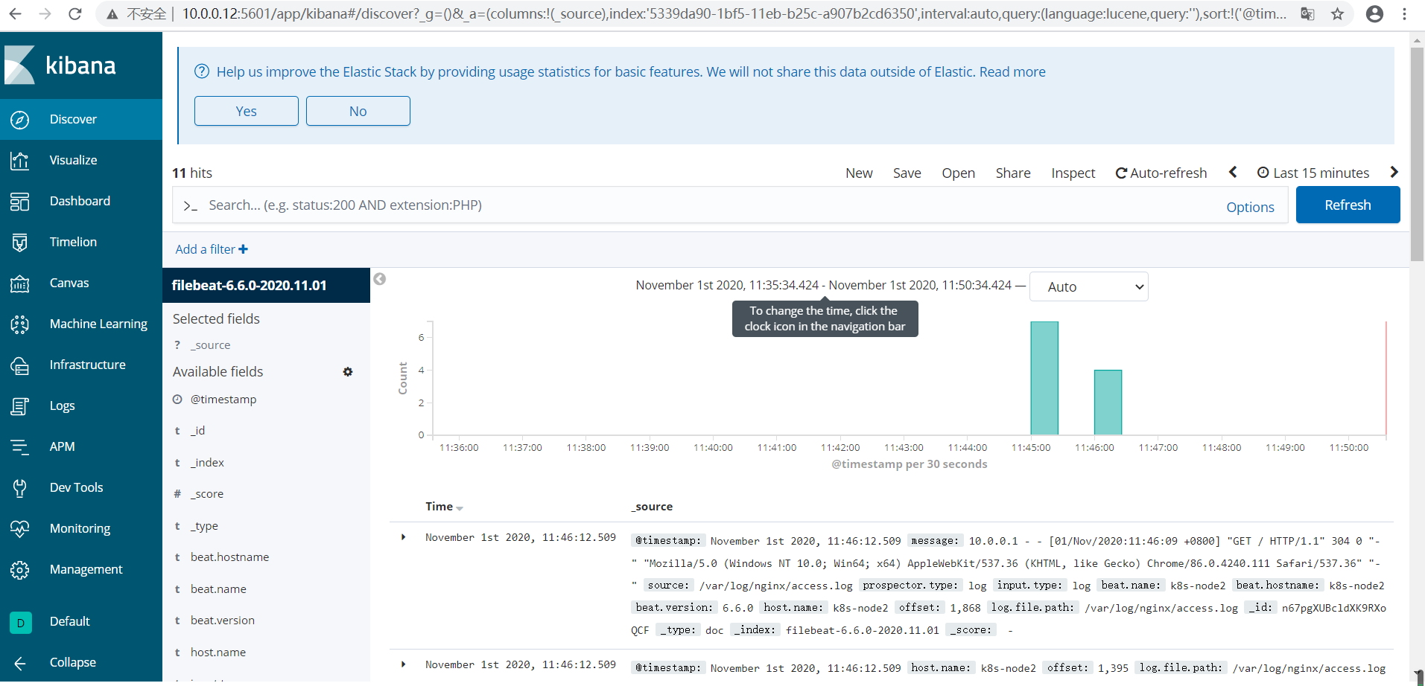Open the Management gear icon
Screen dimensions: 1425x686
coord(20,570)
